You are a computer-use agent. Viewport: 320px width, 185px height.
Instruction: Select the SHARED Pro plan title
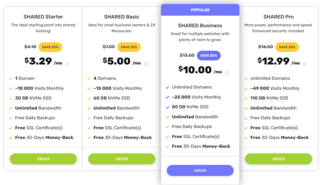click(278, 17)
